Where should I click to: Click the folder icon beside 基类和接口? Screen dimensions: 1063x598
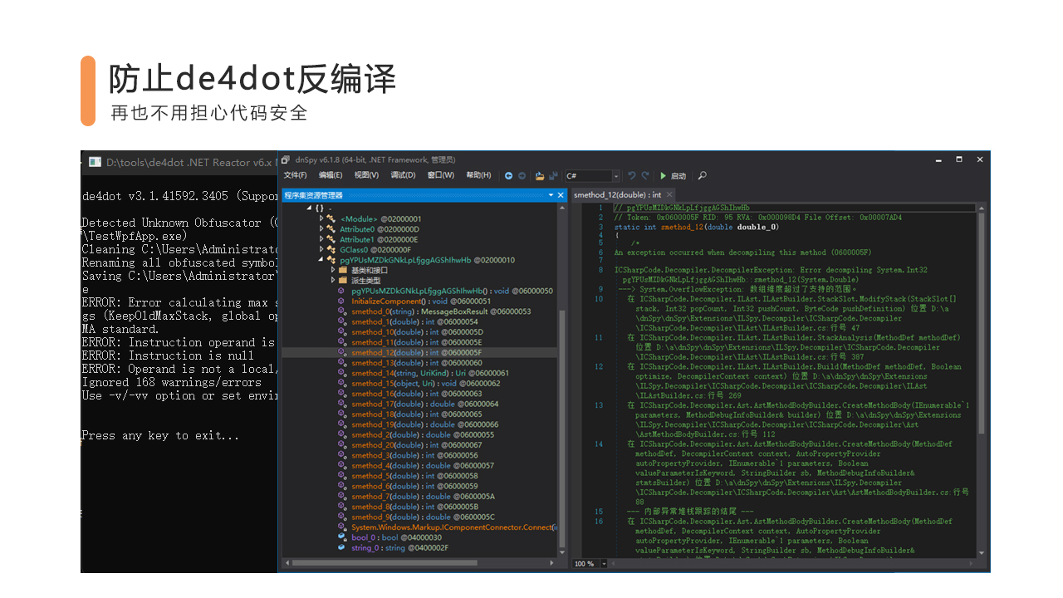343,270
